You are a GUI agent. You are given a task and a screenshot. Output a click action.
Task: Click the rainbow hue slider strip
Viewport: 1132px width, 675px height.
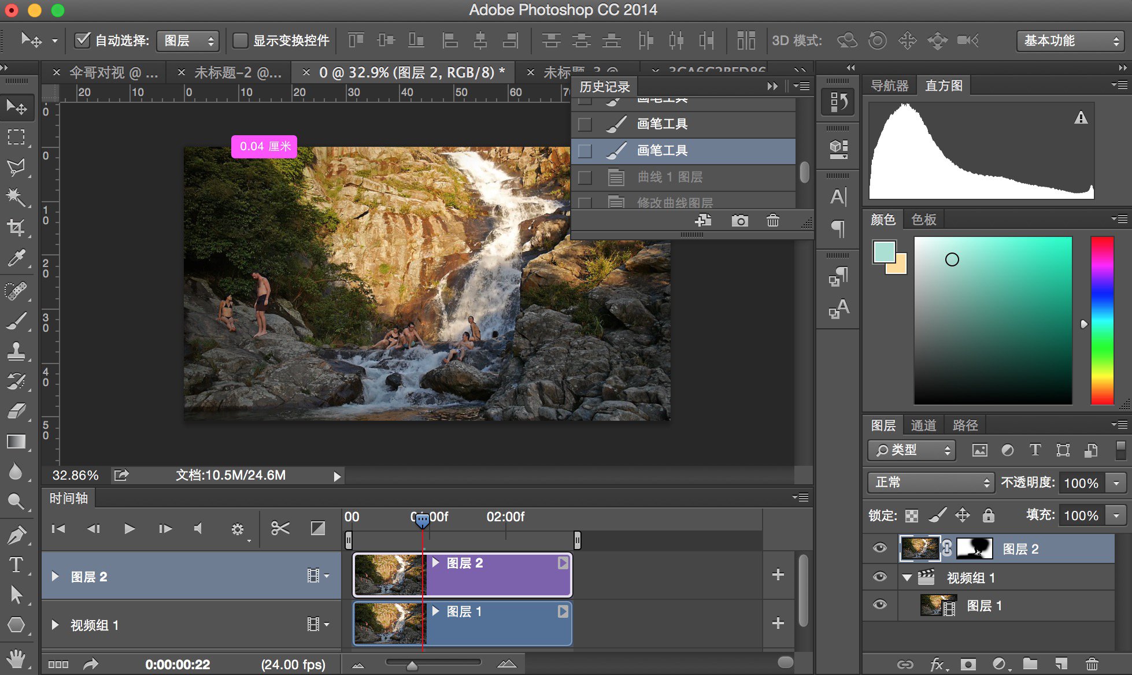(1102, 320)
